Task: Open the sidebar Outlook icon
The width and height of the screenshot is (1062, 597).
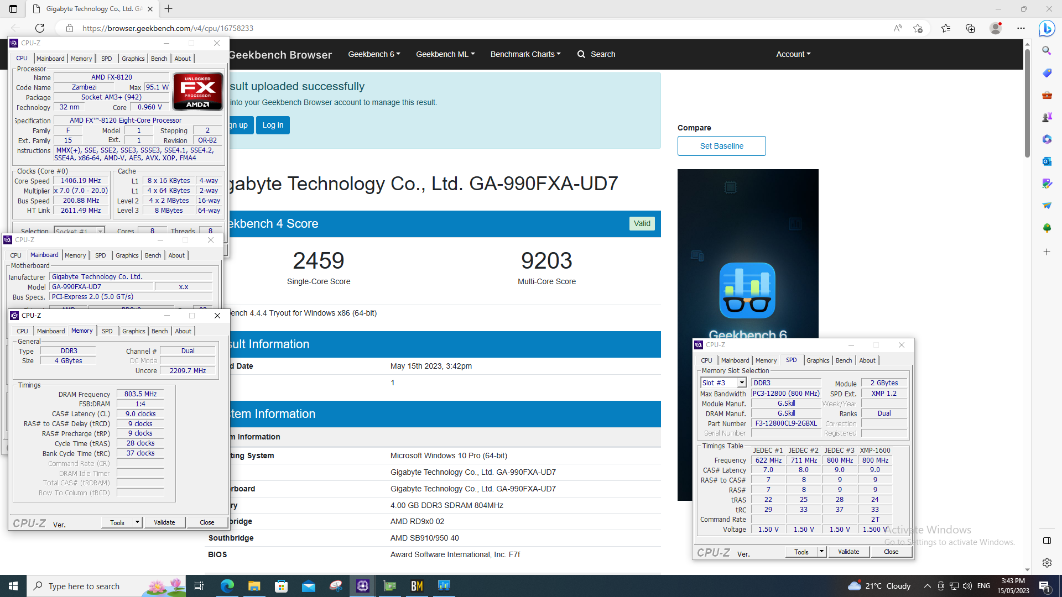Action: point(1047,161)
